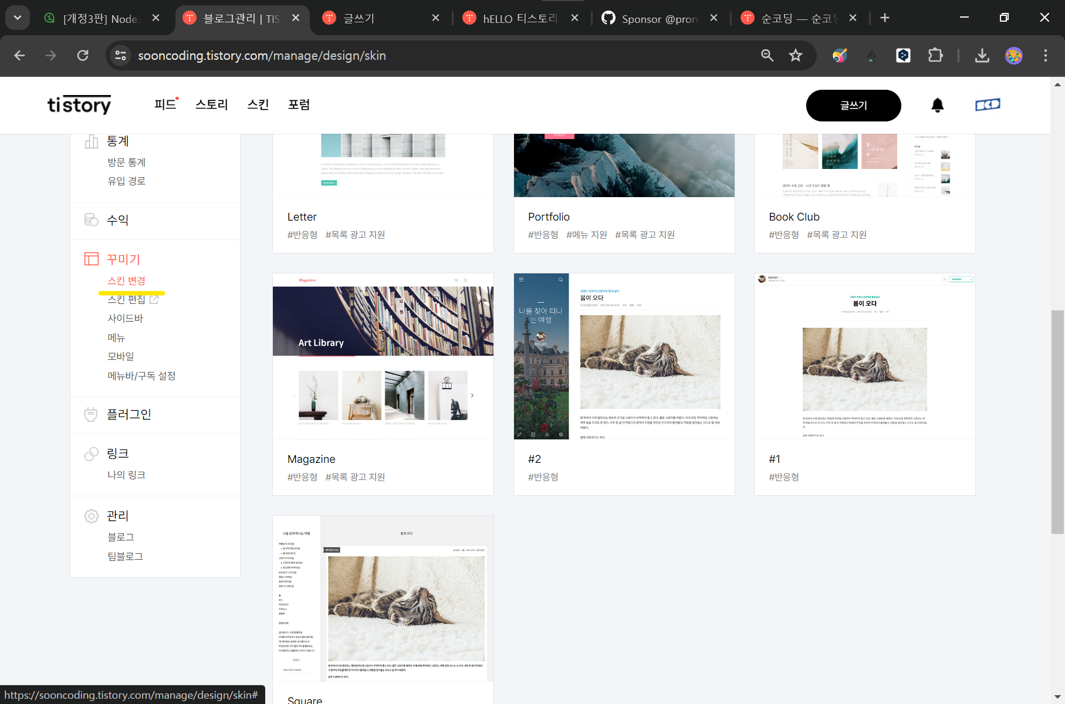Click the 관리 gear icon
This screenshot has width=1065, height=704.
pyautogui.click(x=92, y=516)
